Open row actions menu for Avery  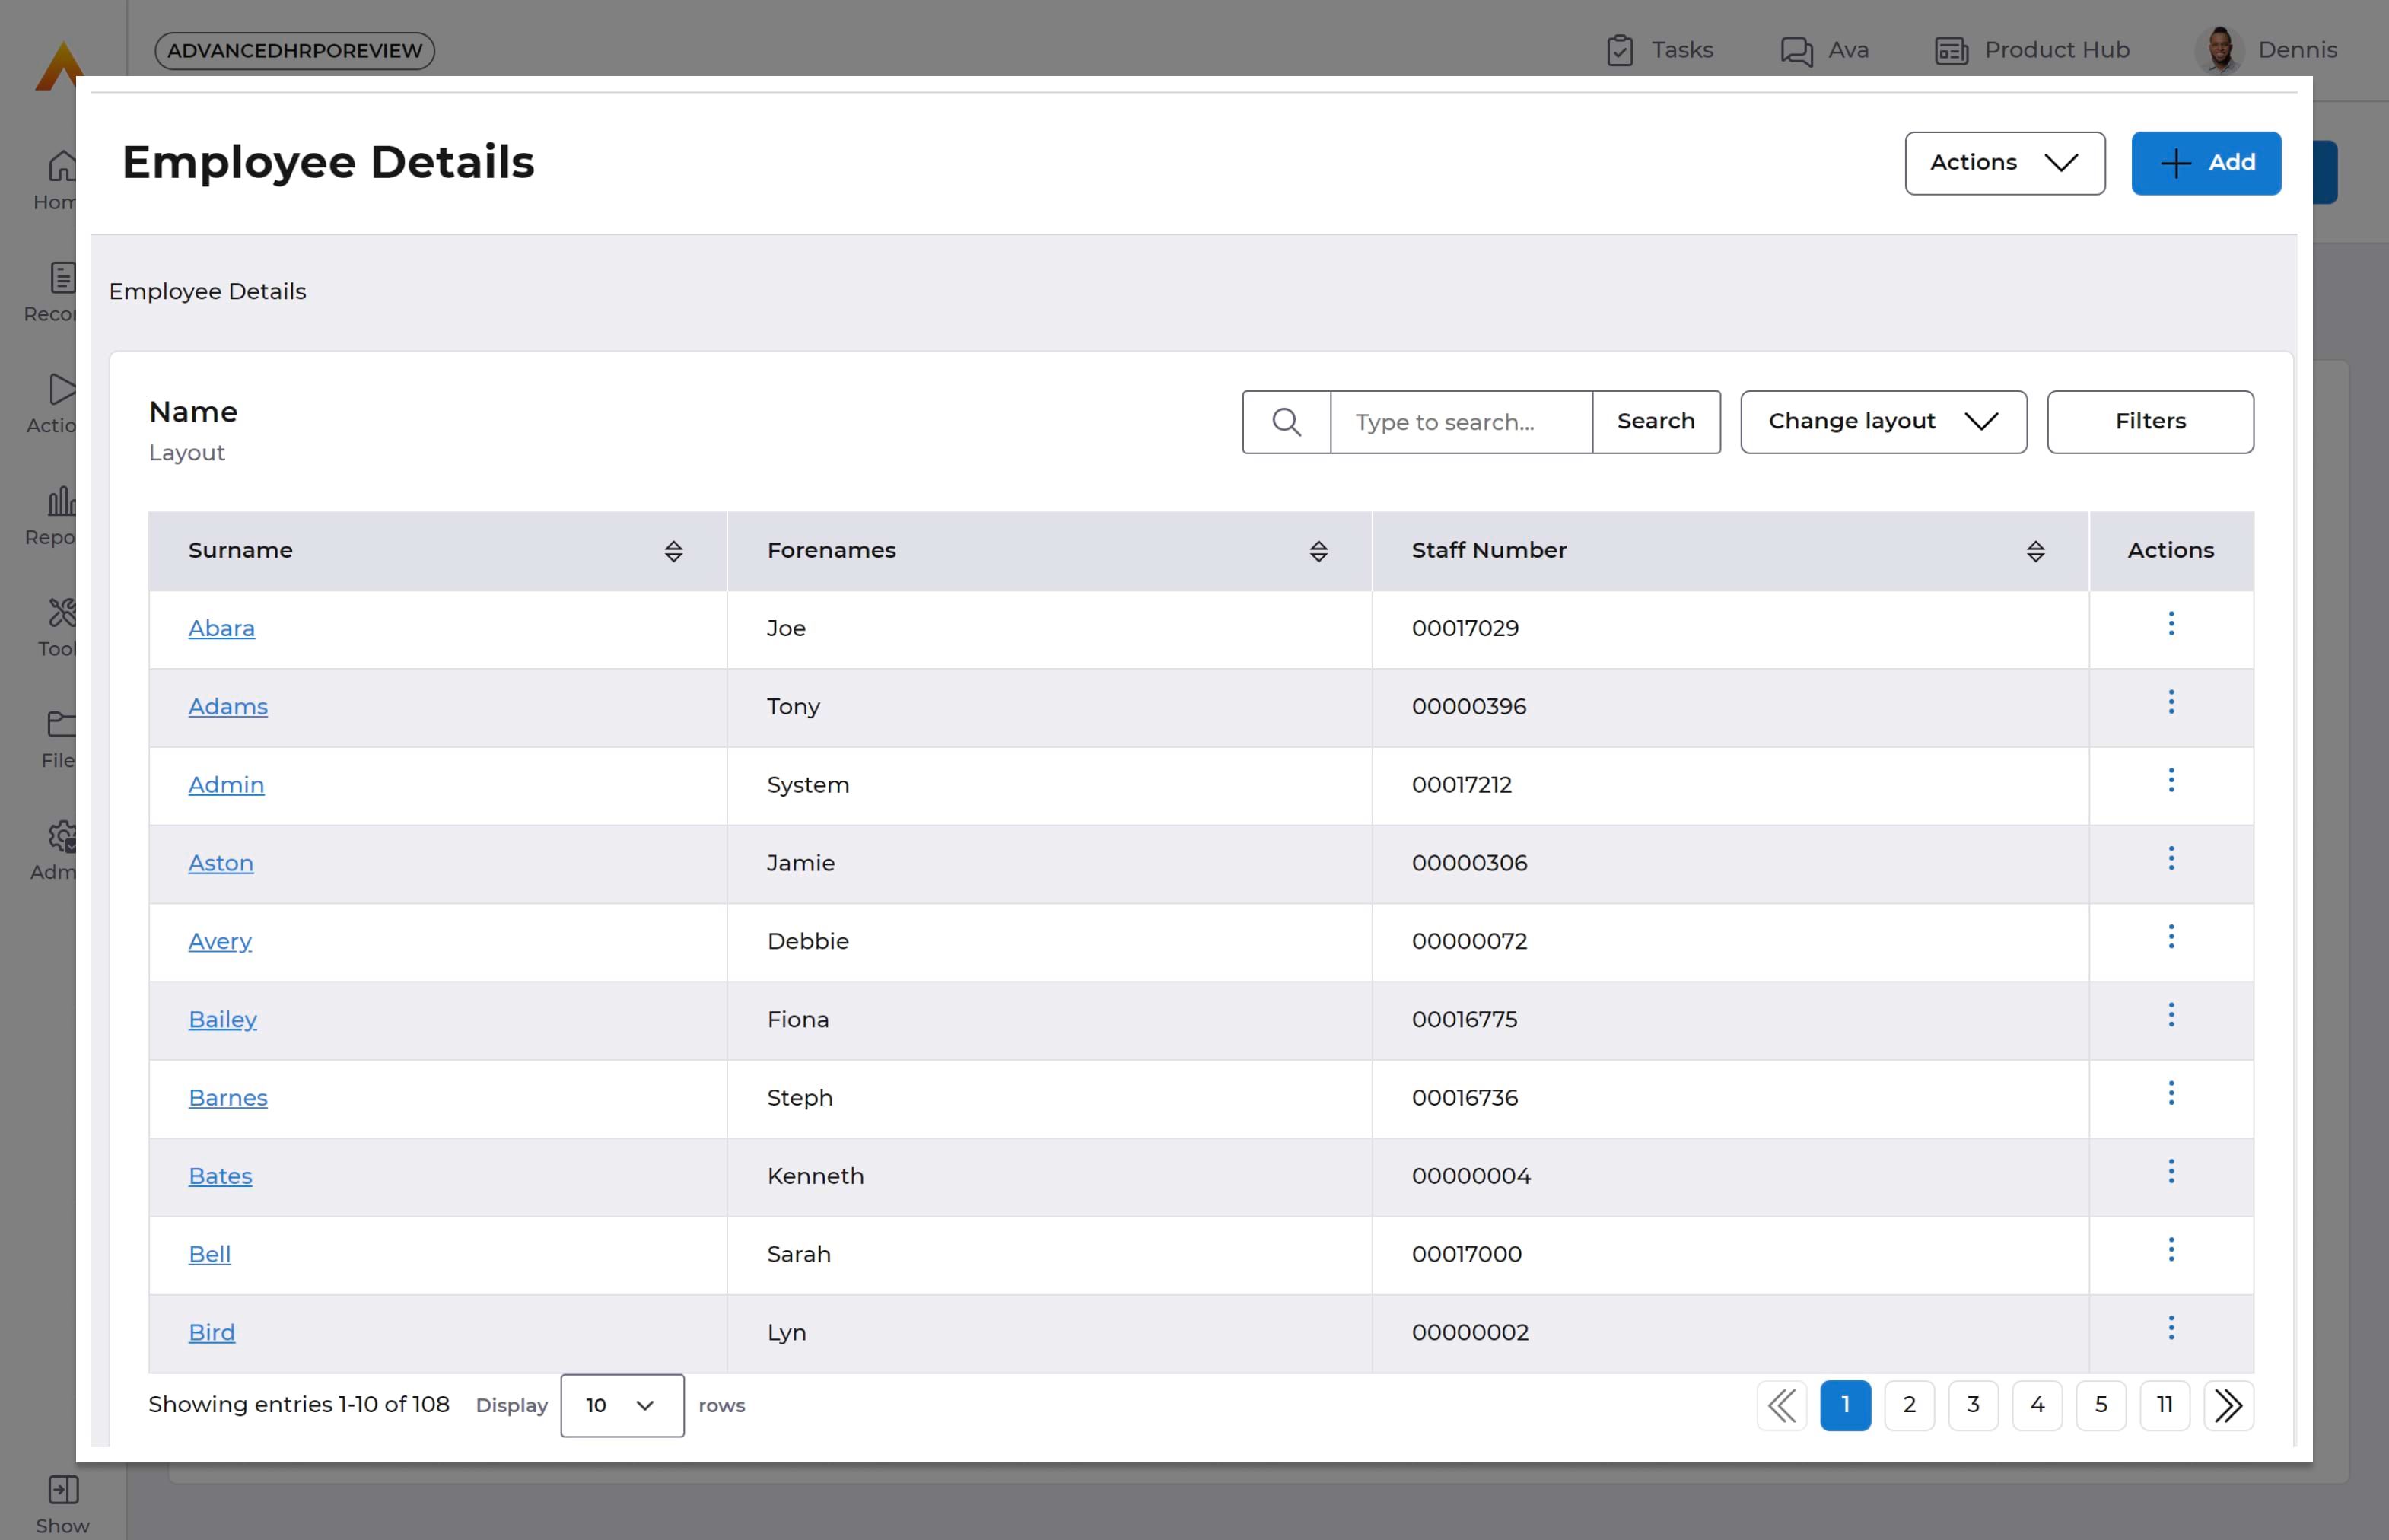[x=2171, y=937]
